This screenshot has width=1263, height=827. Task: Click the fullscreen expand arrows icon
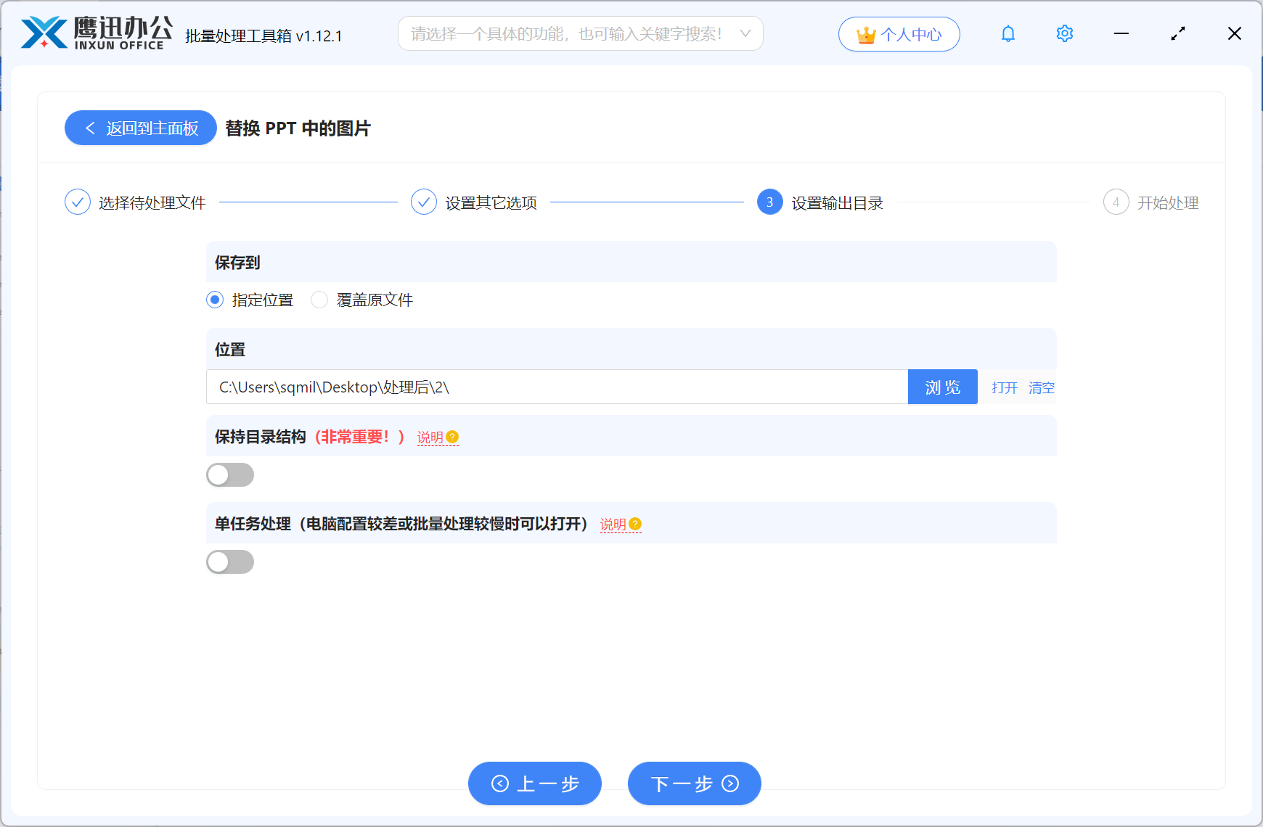point(1178,33)
